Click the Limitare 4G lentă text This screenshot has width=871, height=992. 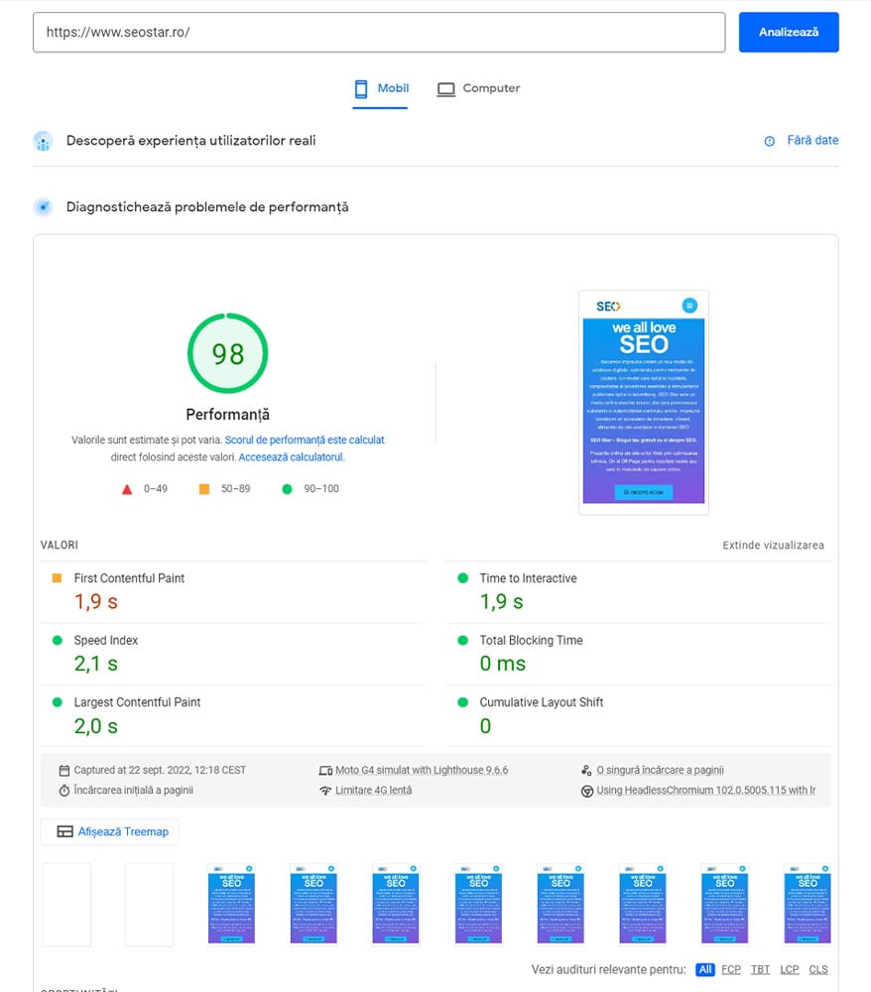tap(374, 791)
